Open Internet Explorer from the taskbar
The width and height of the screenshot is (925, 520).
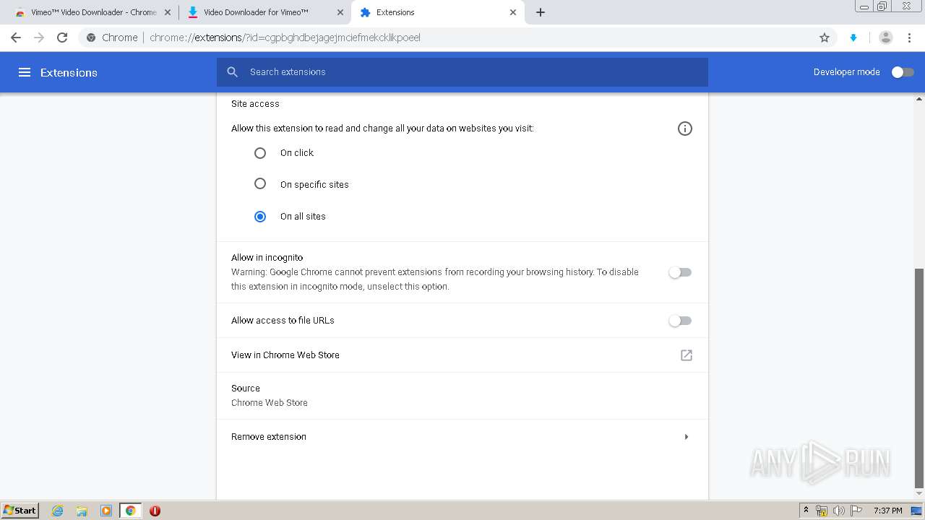[x=58, y=511]
